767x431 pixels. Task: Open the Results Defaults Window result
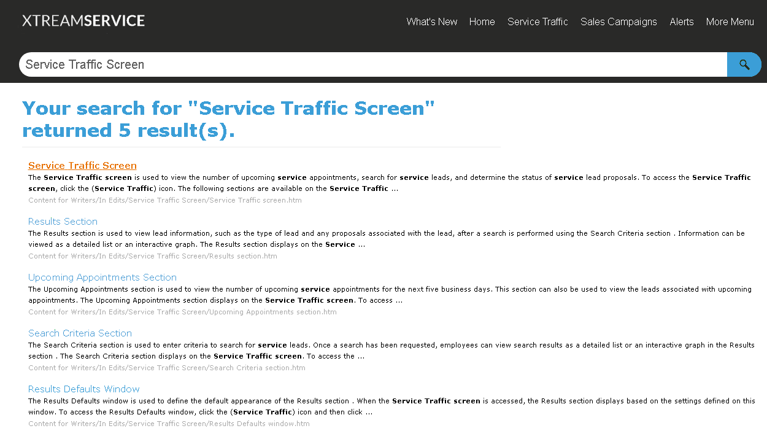coord(84,389)
